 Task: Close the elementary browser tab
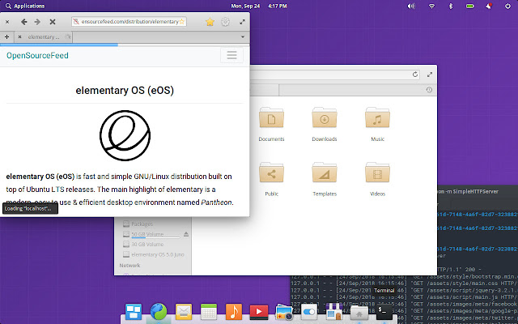pos(19,36)
